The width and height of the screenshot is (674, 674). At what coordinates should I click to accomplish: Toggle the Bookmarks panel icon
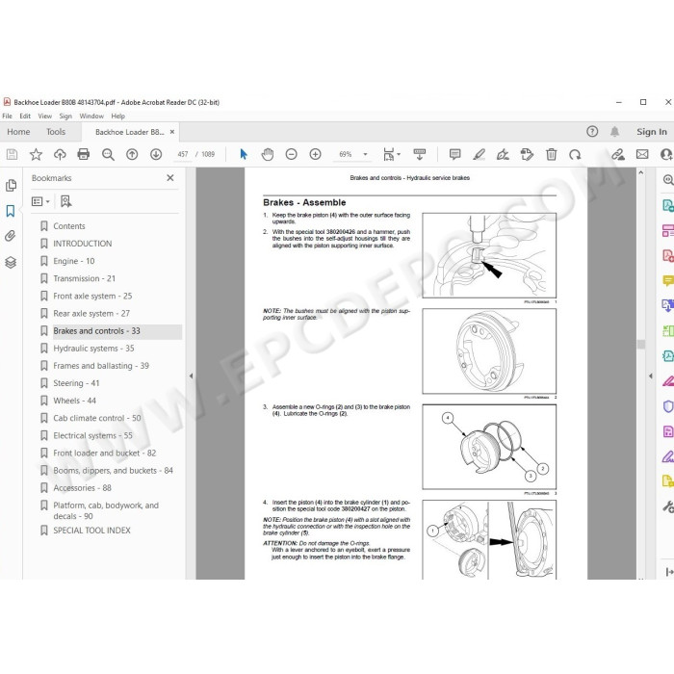pyautogui.click(x=11, y=211)
